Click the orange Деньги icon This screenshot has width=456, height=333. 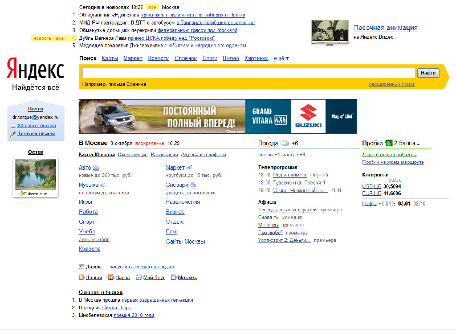[x=82, y=278]
